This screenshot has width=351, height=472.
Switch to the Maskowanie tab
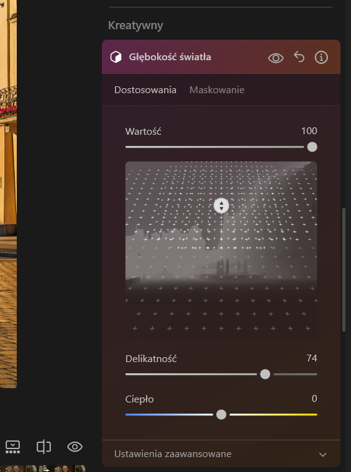pyautogui.click(x=217, y=89)
